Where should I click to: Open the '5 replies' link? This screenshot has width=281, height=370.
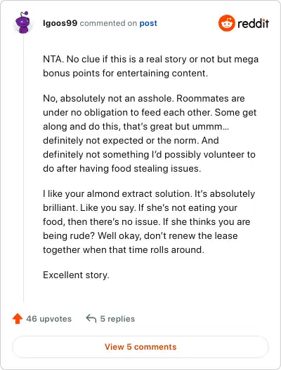[x=117, y=319]
